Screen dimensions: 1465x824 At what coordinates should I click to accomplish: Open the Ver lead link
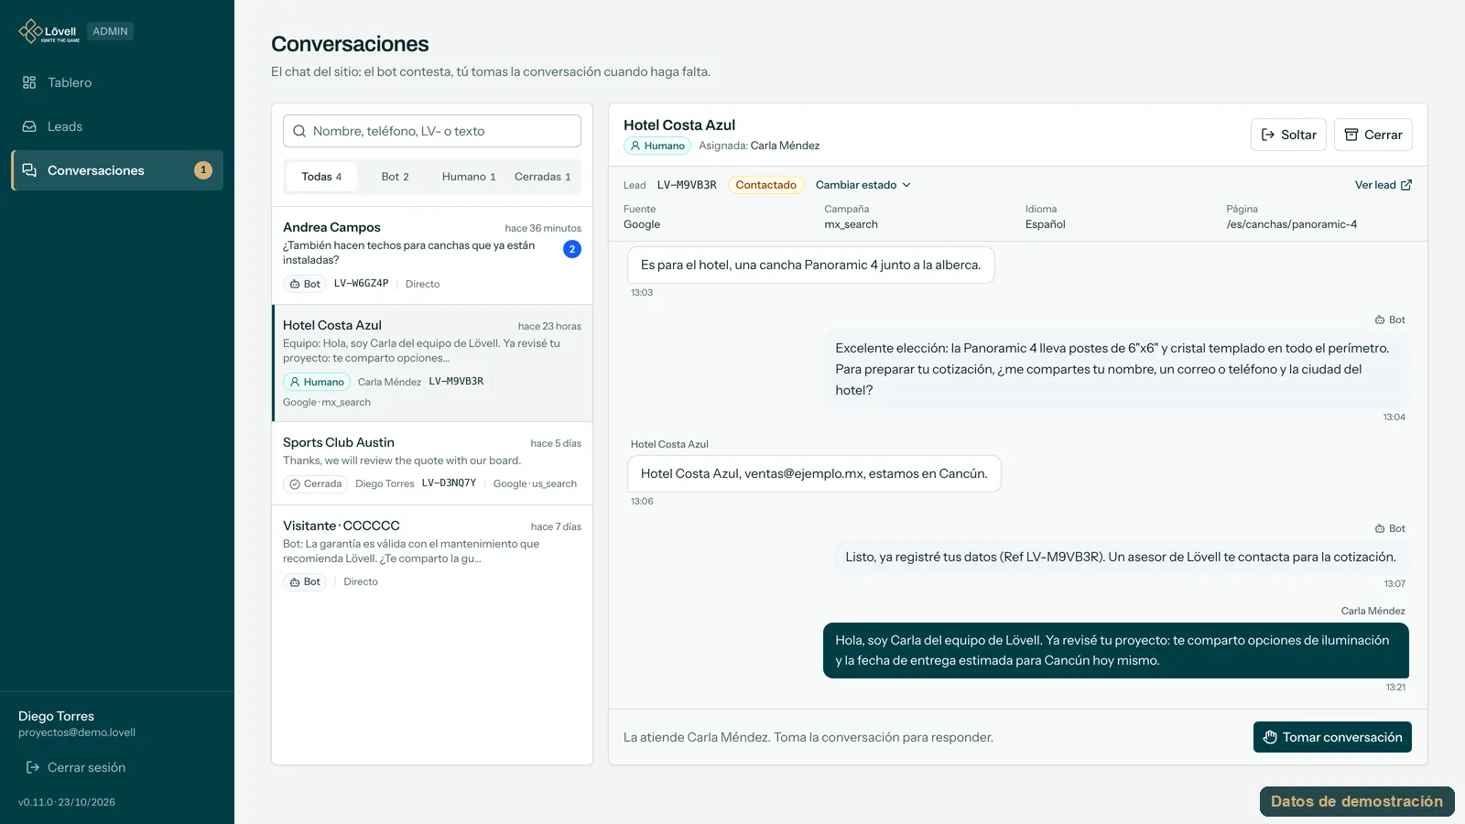pos(1384,185)
